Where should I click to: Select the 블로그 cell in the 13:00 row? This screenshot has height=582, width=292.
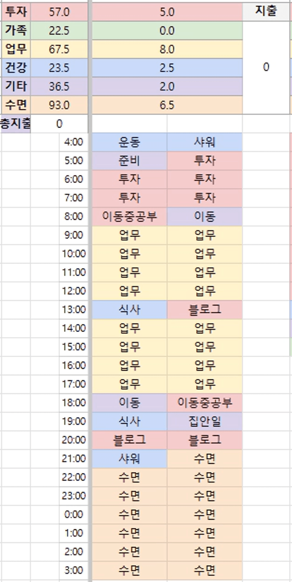click(x=204, y=310)
